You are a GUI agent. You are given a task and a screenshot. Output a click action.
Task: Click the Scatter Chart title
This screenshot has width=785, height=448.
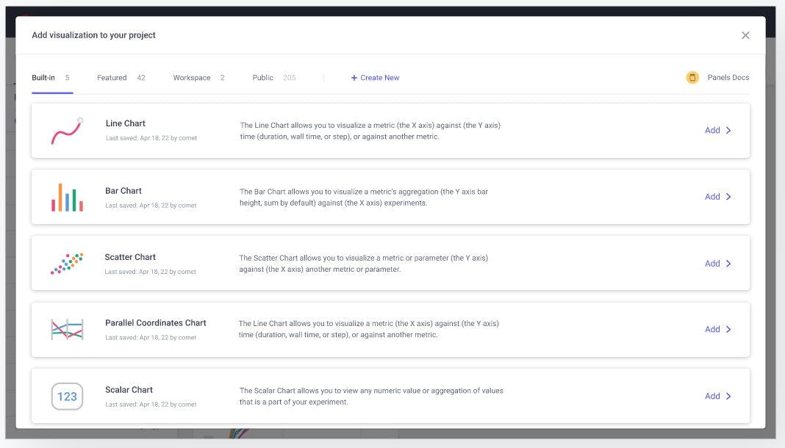point(130,257)
